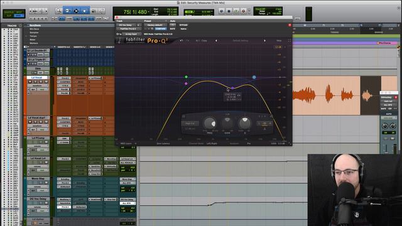Select the Markers ruler

[33, 43]
